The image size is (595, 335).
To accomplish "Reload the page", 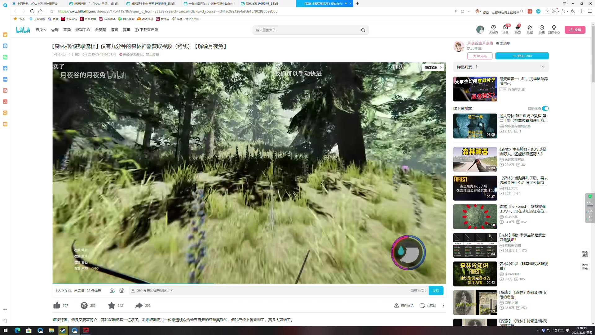I will [32, 11].
